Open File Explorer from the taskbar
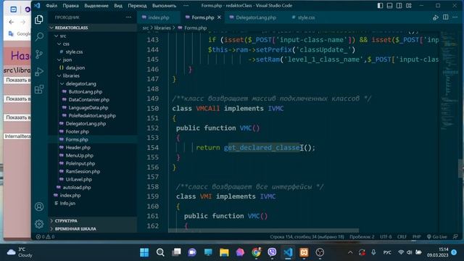Viewport: 464px width, 261px height. click(224, 252)
